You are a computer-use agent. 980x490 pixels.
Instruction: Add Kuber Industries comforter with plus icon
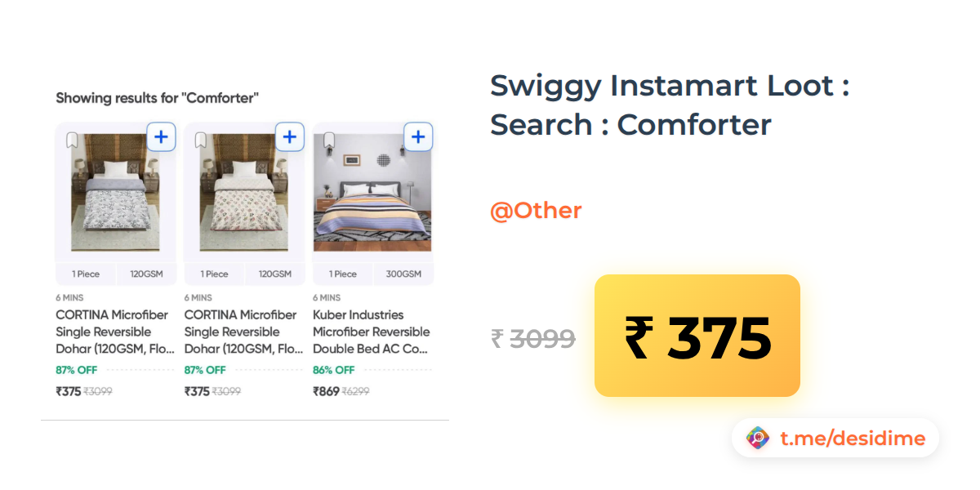[x=418, y=137]
